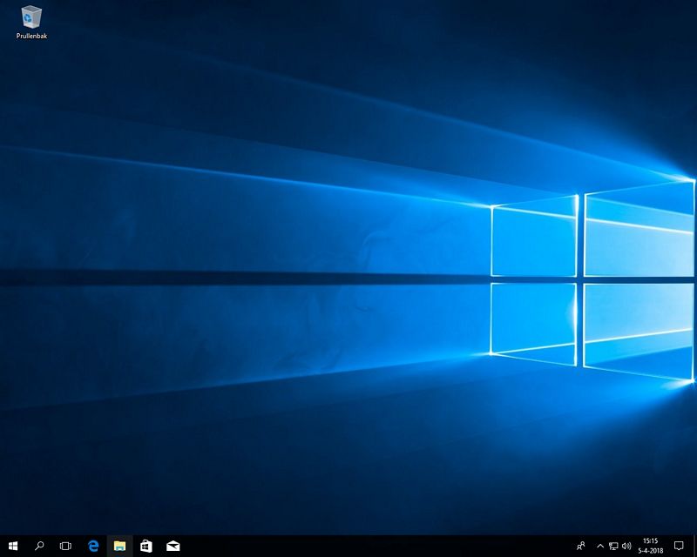Click the taskbar search magnifier icon
Screen dimensions: 697x557
coord(39,546)
